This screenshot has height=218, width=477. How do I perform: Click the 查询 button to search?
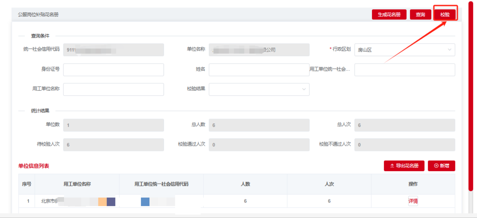420,14
